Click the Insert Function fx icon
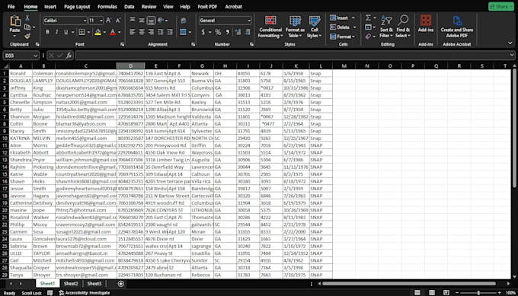The height and width of the screenshot is (296, 518). (69, 56)
